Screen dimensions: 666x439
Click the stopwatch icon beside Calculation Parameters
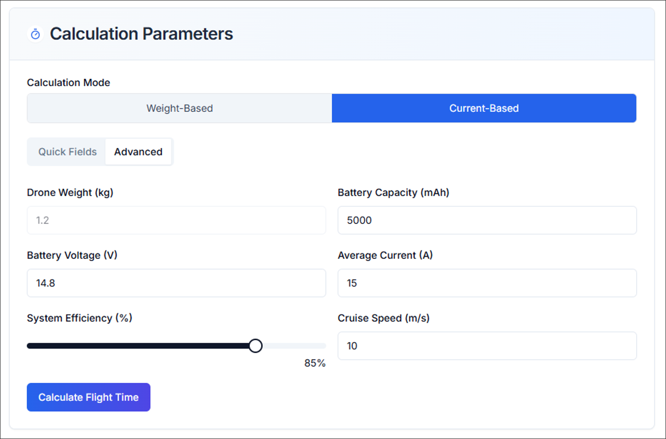coord(35,34)
